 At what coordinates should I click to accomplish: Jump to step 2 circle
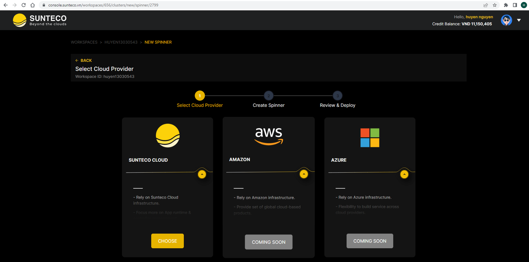click(x=269, y=96)
